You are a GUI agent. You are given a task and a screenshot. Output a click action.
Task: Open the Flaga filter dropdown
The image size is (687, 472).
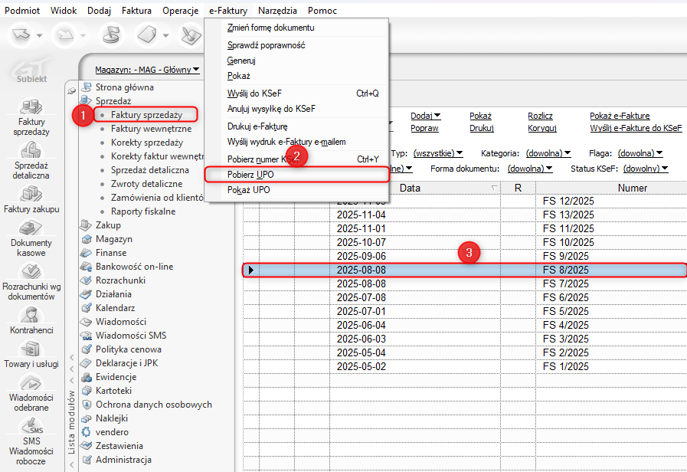click(x=640, y=153)
